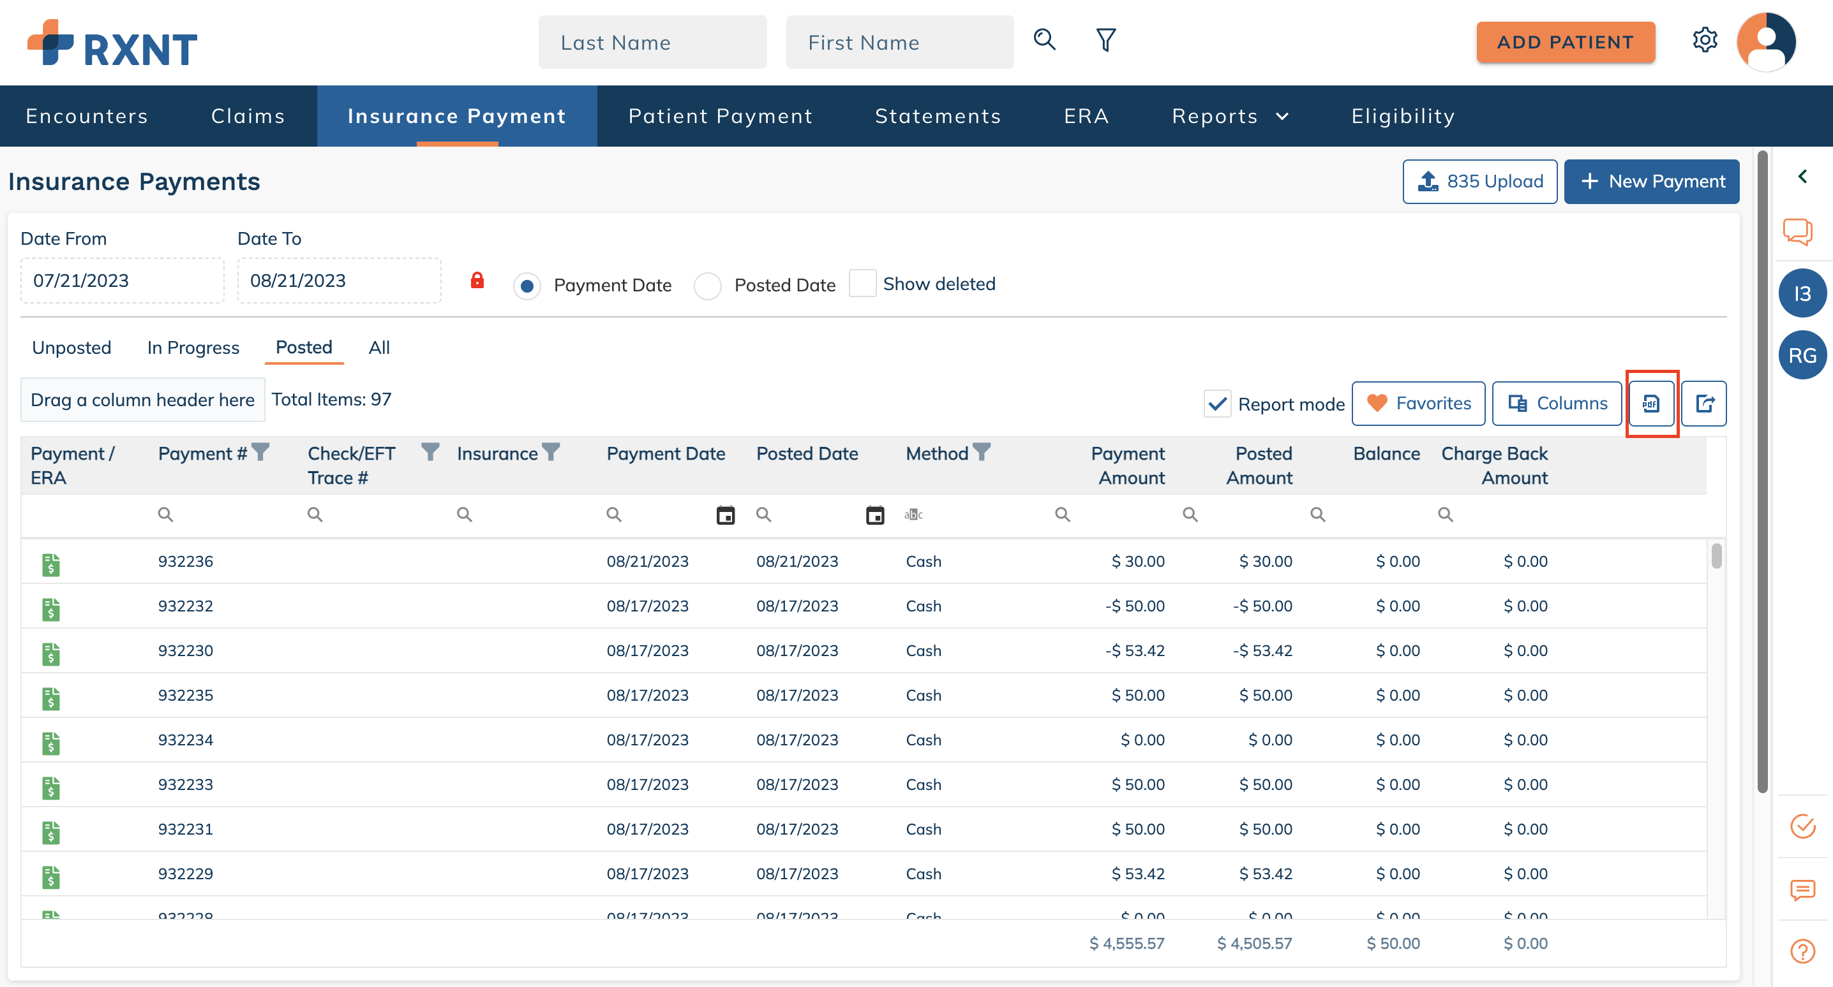Open the ERA tab
Viewport: 1833px width, 987px height.
(x=1086, y=116)
